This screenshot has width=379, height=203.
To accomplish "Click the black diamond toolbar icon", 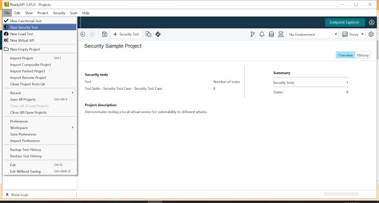I will [158, 34].
